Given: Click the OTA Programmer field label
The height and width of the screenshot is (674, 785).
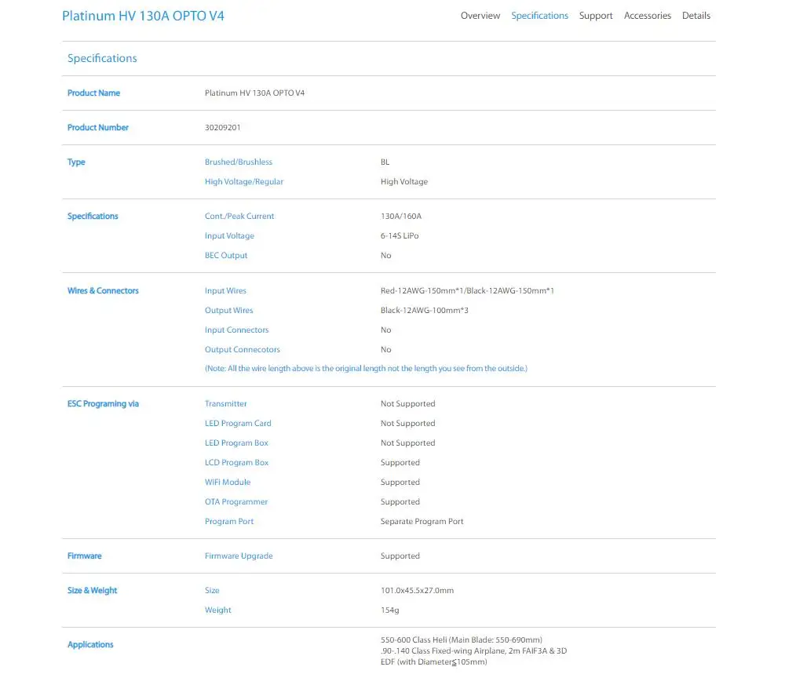Looking at the screenshot, I should click(x=236, y=501).
